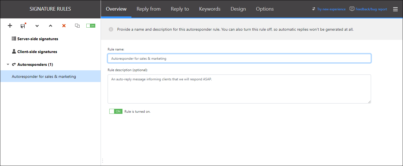Move rule up with the up-chevron icon
This screenshot has width=403, height=166.
tap(50, 26)
